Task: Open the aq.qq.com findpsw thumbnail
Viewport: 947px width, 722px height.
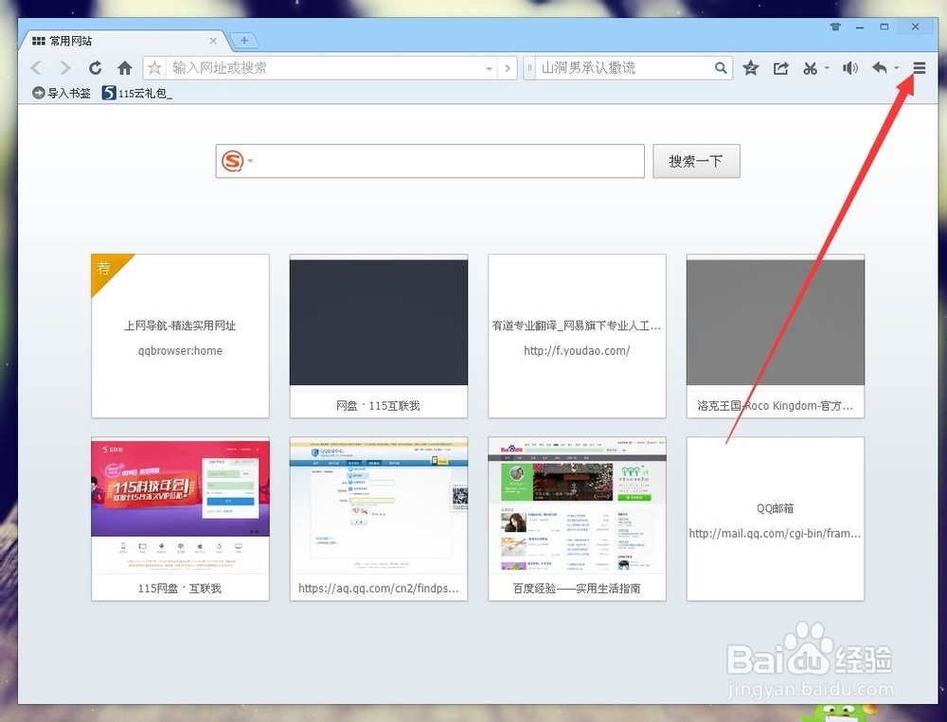Action: (x=379, y=519)
